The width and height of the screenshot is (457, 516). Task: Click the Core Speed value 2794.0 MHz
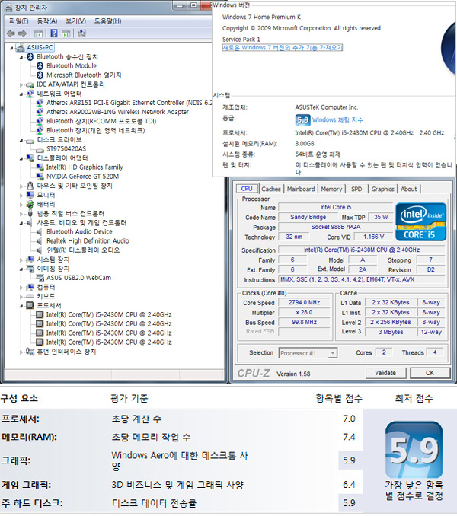coord(304,302)
